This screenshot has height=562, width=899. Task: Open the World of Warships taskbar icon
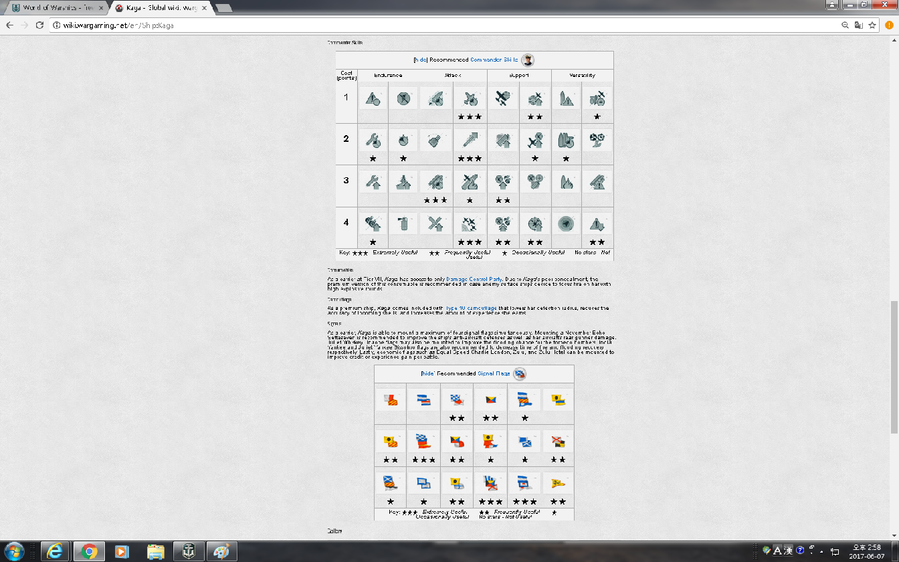(x=189, y=551)
